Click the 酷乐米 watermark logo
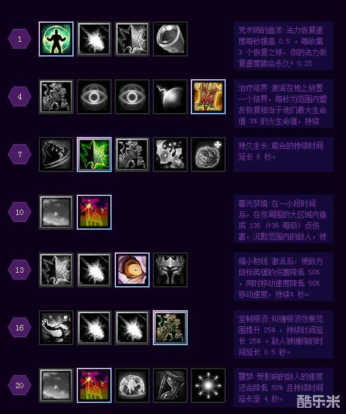 point(318,401)
